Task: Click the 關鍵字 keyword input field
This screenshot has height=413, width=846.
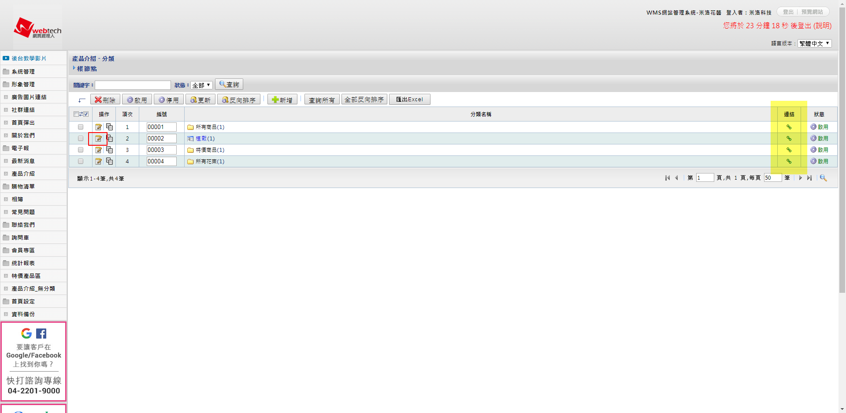Action: (x=133, y=85)
